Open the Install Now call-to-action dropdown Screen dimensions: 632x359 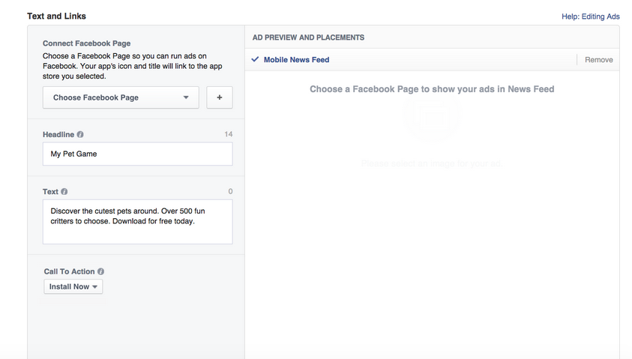point(73,286)
